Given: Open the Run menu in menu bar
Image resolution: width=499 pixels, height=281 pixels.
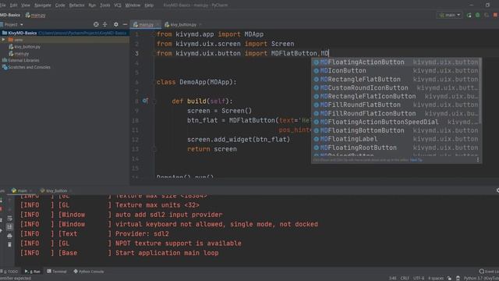Looking at the screenshot, I should [92, 5].
